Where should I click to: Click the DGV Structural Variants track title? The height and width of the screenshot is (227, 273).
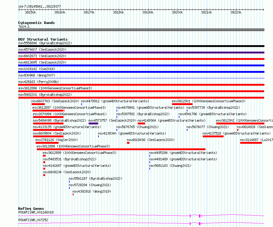click(43, 39)
